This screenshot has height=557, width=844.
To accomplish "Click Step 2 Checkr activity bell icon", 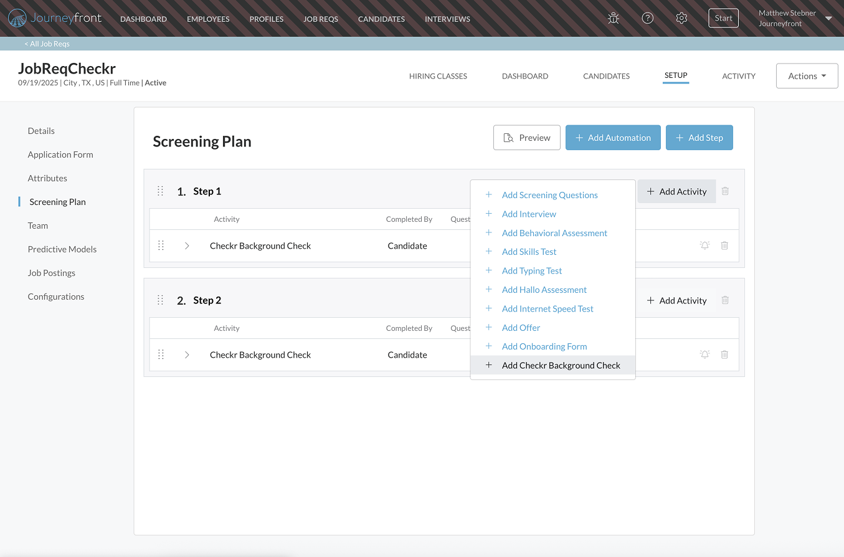I will pyautogui.click(x=705, y=355).
